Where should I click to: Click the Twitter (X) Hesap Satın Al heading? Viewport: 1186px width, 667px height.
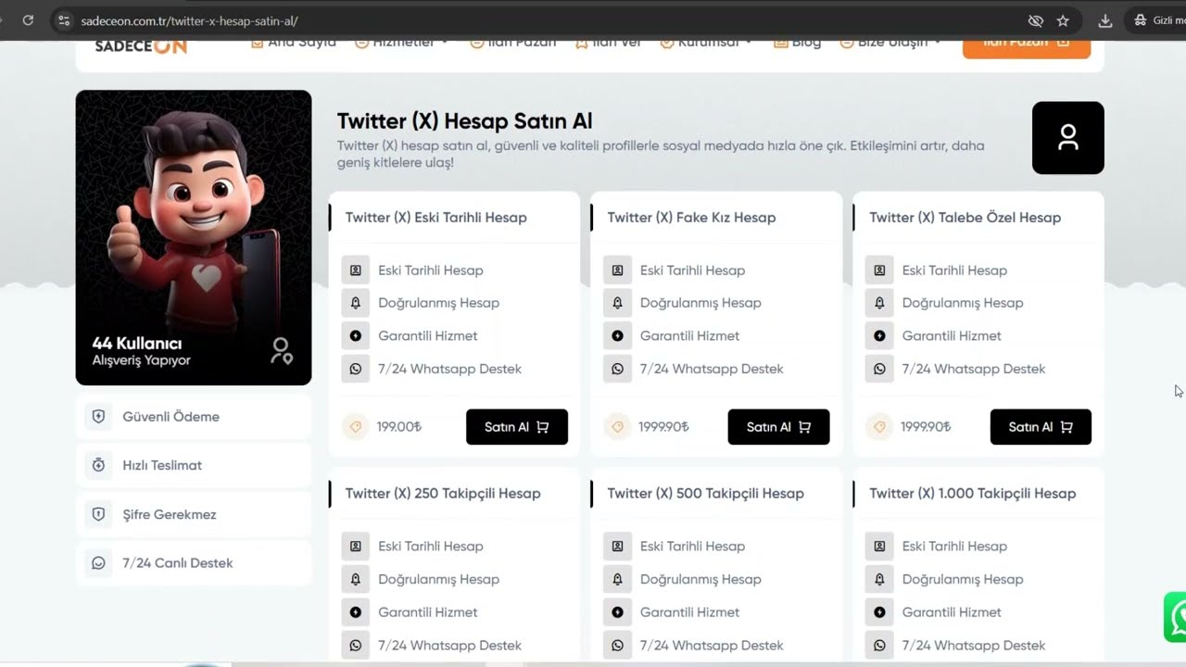(464, 121)
